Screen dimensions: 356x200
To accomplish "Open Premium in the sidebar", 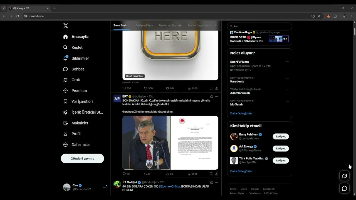I will click(x=75, y=91).
